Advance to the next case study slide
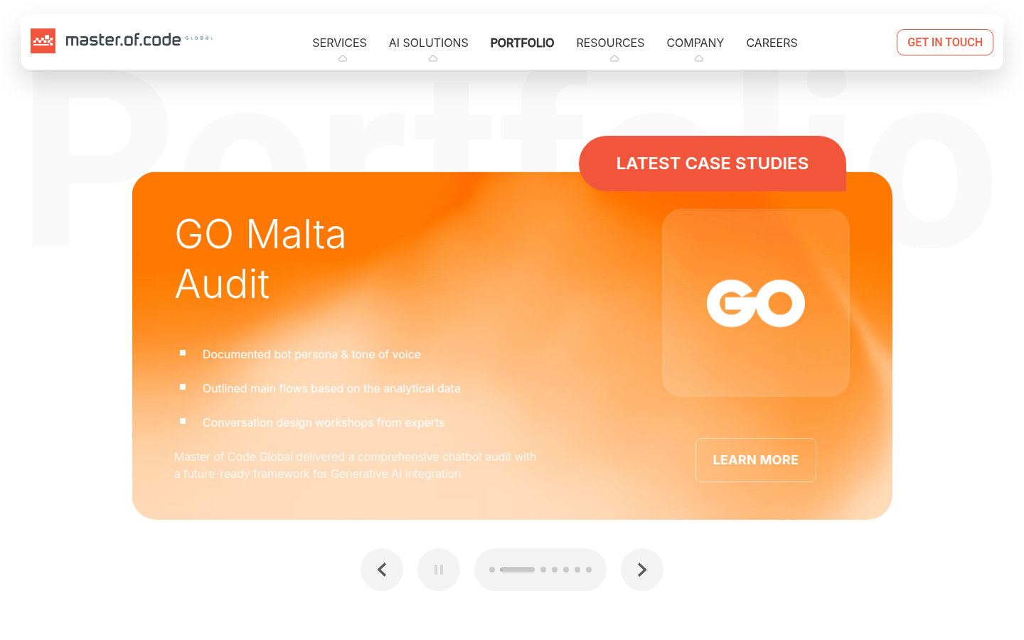Screen dimensions: 1024x640 coord(642,570)
